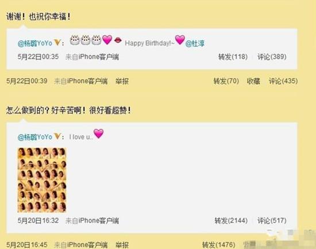316x249 pixels.
Task: Open the 杨幂YoYo profile in the birthday post
Action: 35,43
